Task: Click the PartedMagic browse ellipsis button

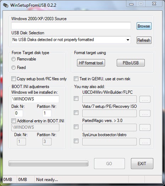Action: click(145, 128)
